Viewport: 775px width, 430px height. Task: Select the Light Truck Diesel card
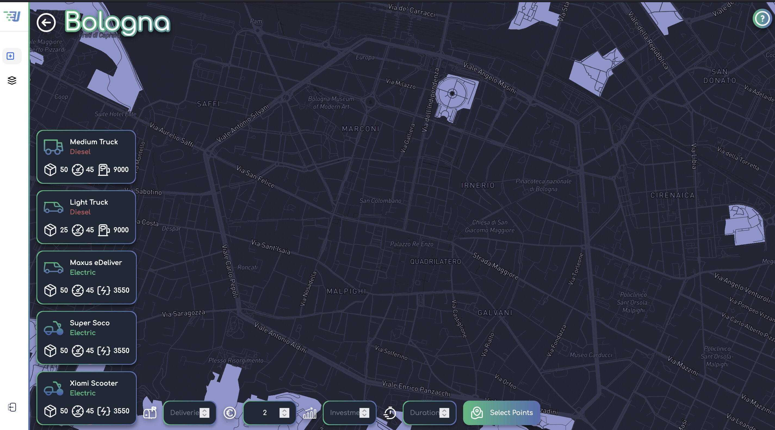(x=86, y=217)
